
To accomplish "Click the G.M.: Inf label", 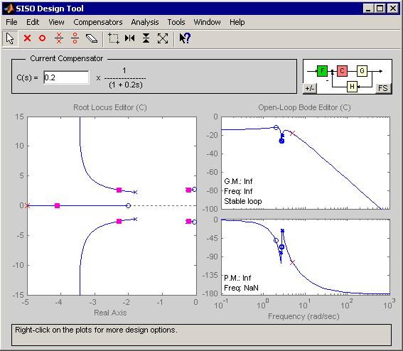I will 238,181.
